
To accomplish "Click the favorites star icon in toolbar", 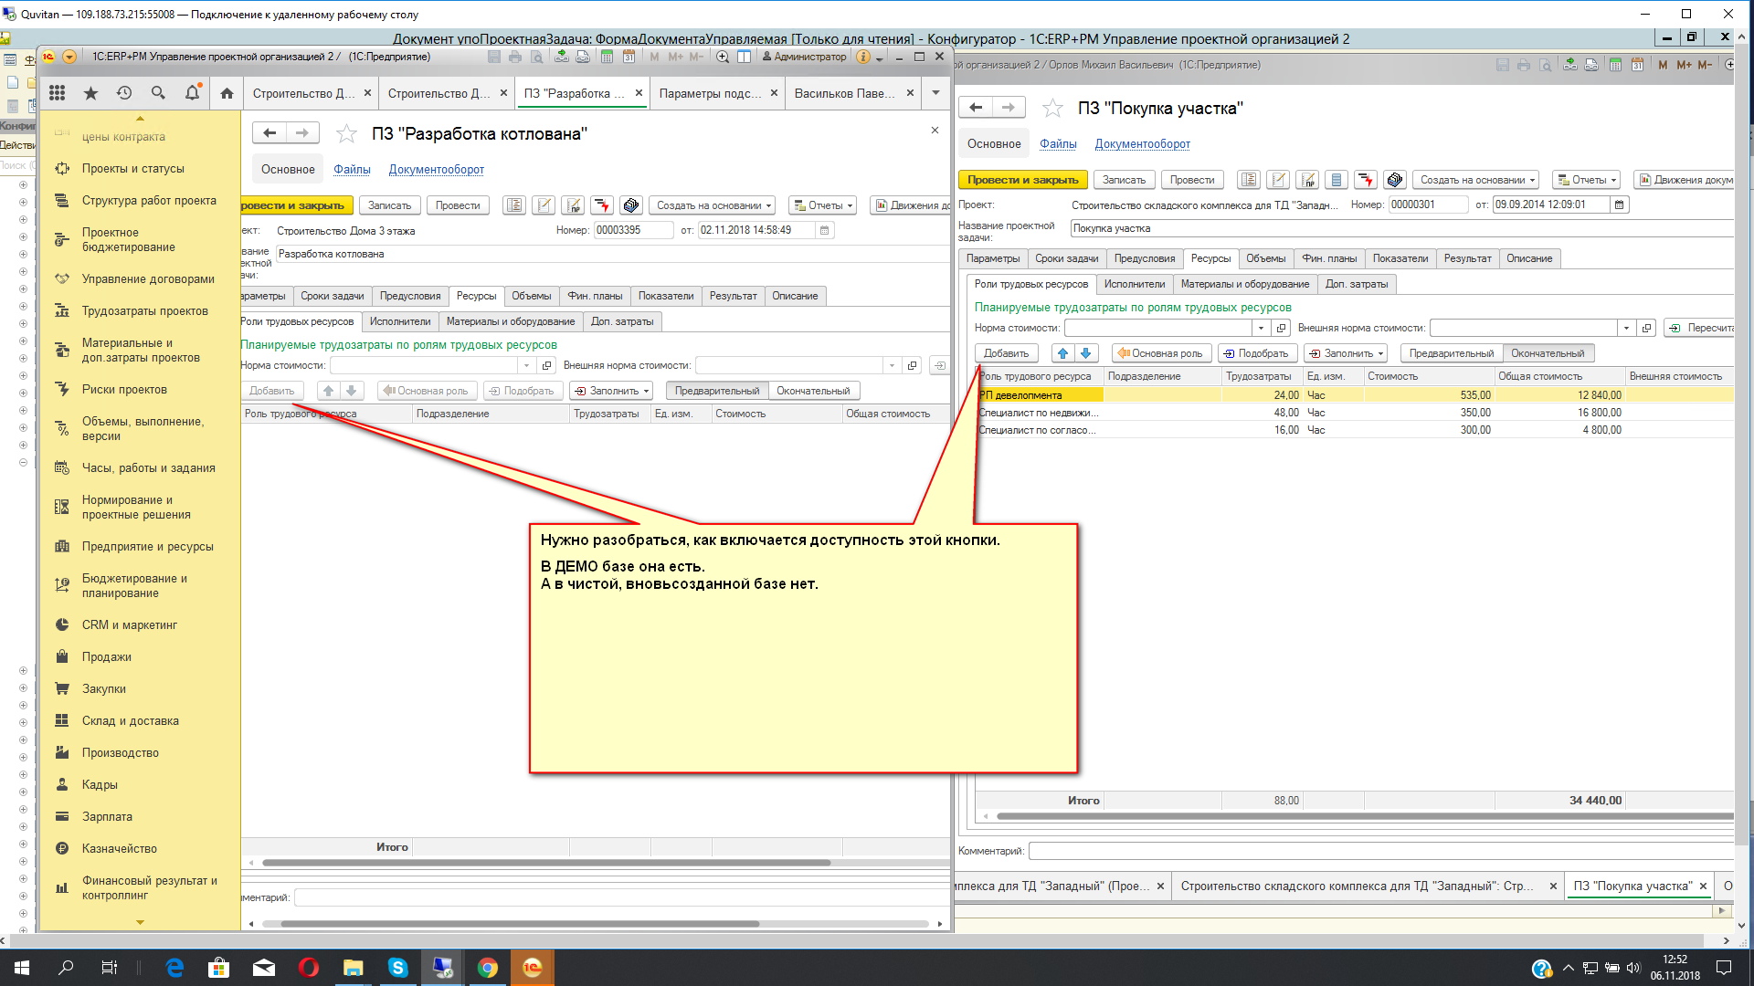I will (x=90, y=93).
